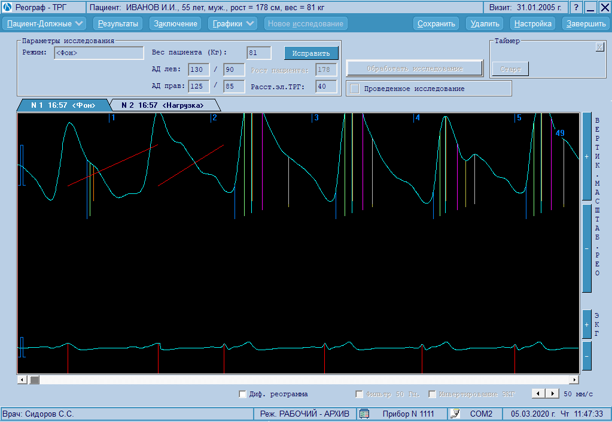This screenshot has width=612, height=422.
Task: Open the Настройка menu item
Action: tap(533, 23)
